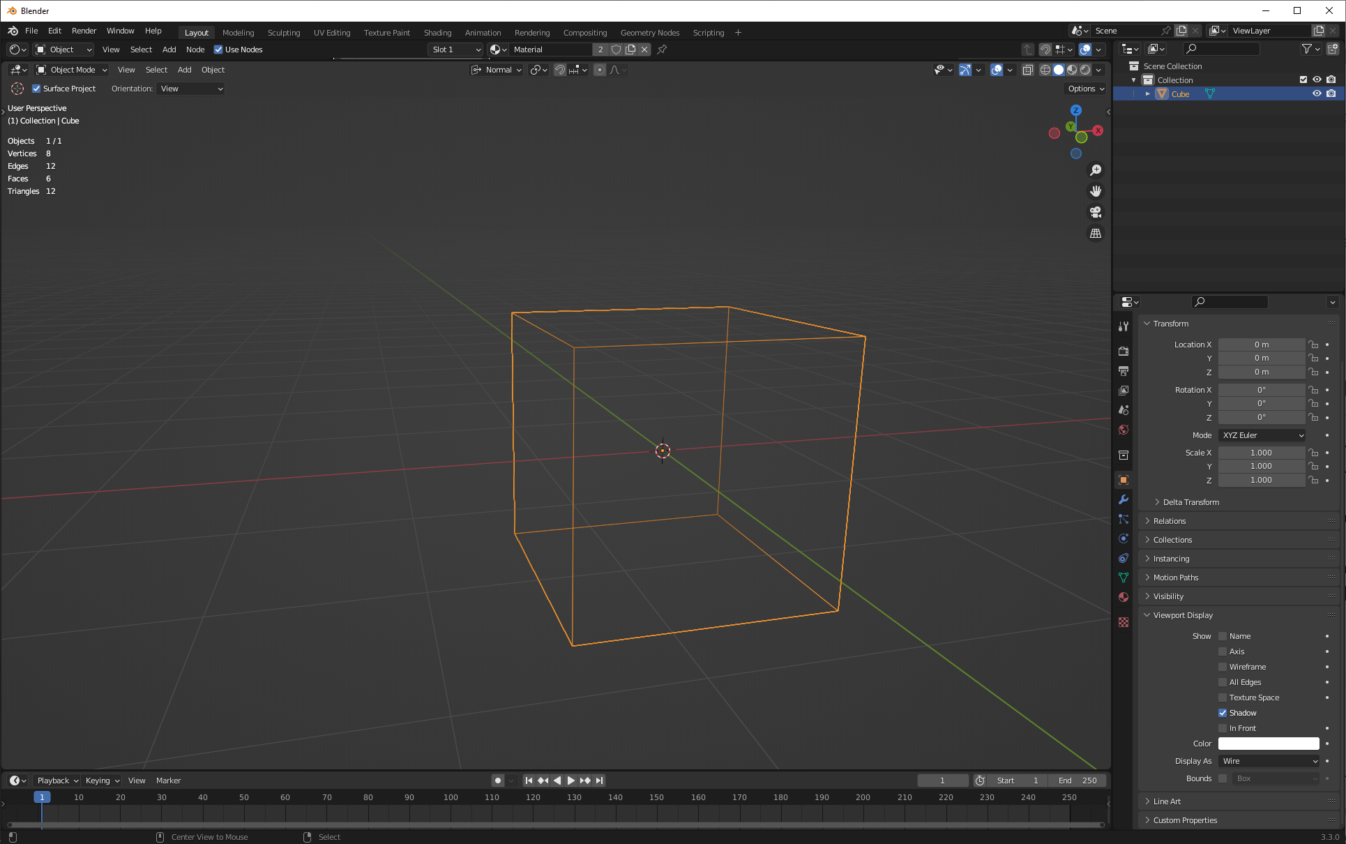Expand the Delta Transform panel
This screenshot has width=1346, height=844.
coord(1190,502)
